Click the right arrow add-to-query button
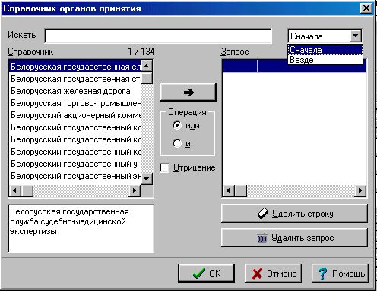The width and height of the screenshot is (377, 291). (x=188, y=92)
